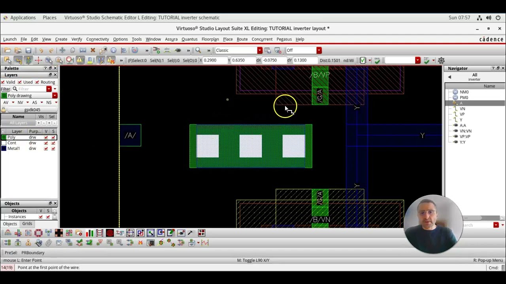Toggle the Routing checkbox in Layers
The height and width of the screenshot is (284, 506).
tap(37, 82)
